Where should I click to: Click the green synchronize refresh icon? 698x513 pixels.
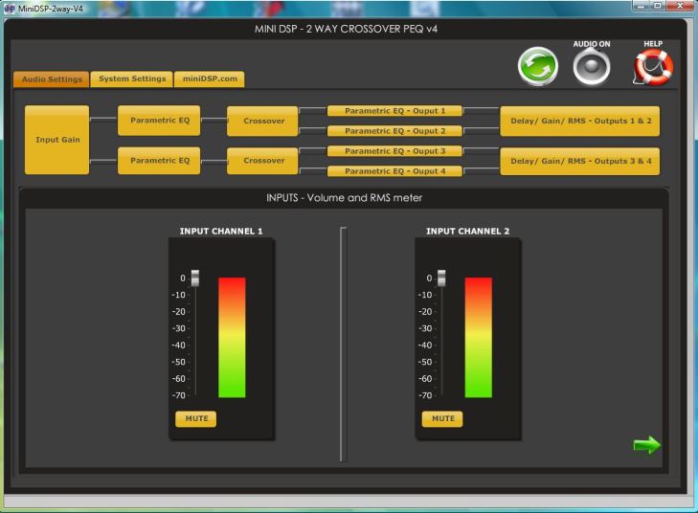pyautogui.click(x=538, y=66)
